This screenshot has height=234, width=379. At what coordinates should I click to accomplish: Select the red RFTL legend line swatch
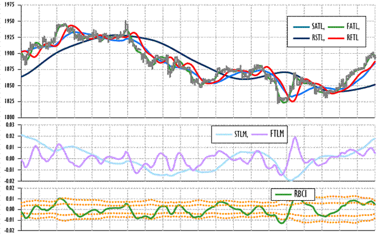point(336,39)
